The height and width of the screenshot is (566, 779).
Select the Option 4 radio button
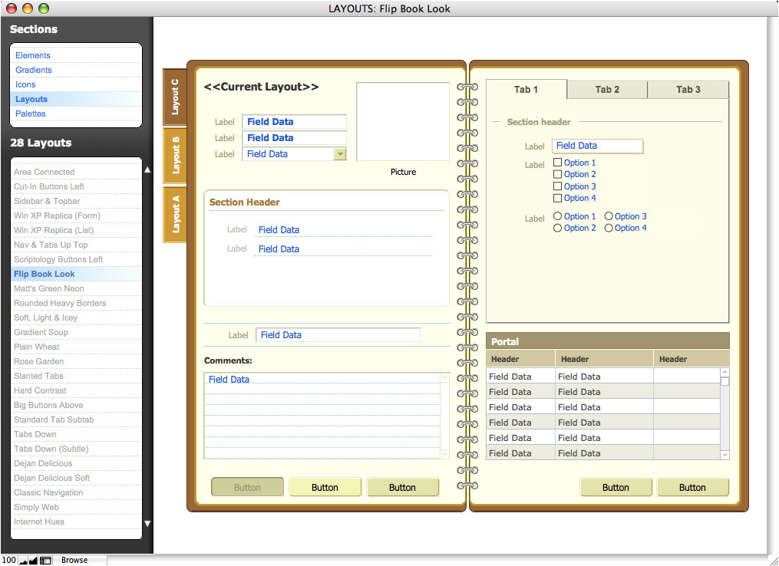[609, 228]
